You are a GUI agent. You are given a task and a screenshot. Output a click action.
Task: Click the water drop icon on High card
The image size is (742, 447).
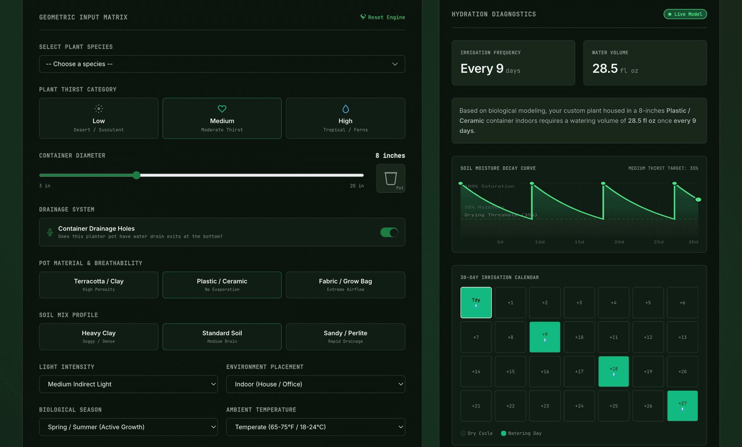tap(346, 109)
